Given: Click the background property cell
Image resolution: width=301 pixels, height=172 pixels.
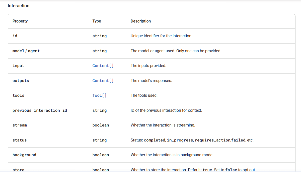Looking at the screenshot, I should pos(24,155).
